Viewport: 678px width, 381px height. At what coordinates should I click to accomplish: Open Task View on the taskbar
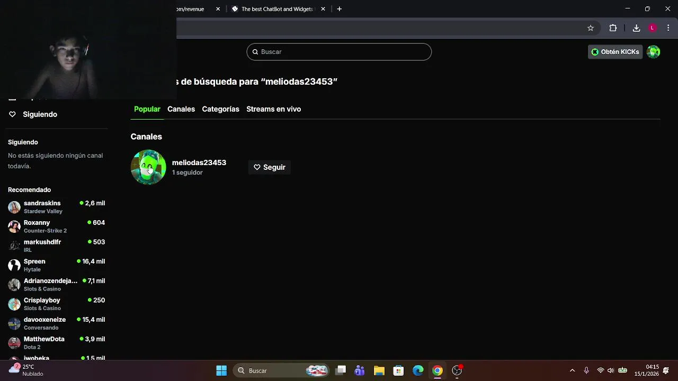(341, 370)
